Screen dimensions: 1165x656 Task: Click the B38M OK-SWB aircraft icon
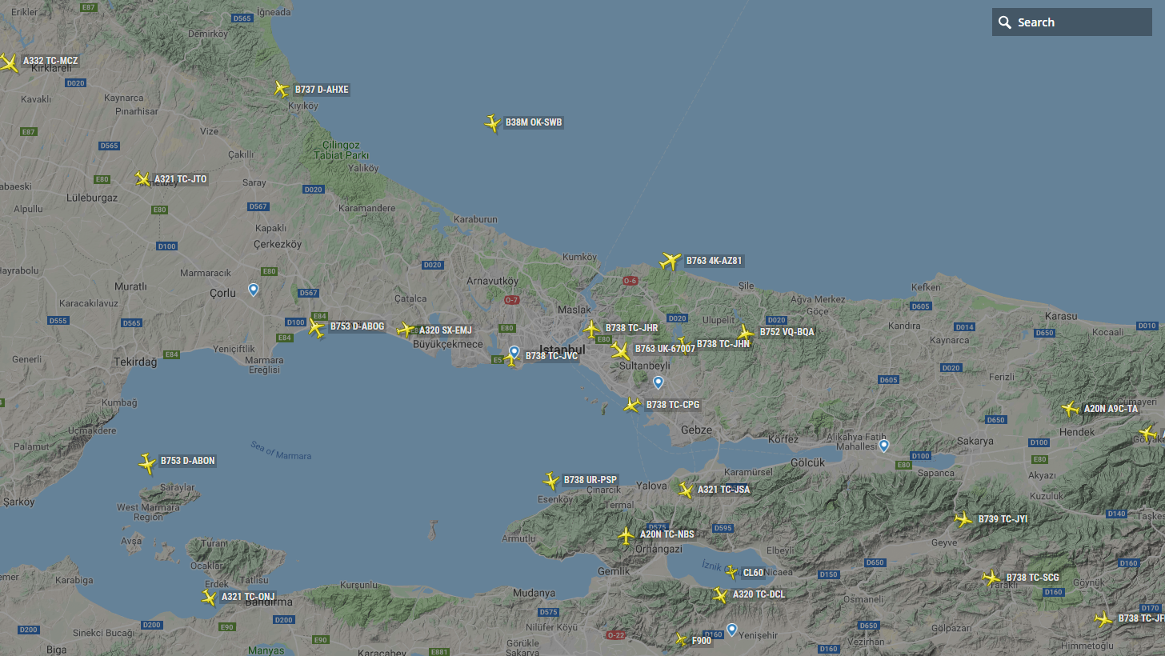[x=492, y=122]
